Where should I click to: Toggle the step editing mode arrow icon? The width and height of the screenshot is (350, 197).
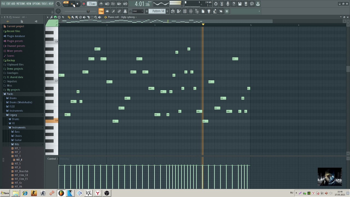click(x=107, y=11)
